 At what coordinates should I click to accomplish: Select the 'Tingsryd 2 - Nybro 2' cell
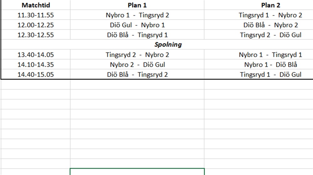[x=137, y=55]
